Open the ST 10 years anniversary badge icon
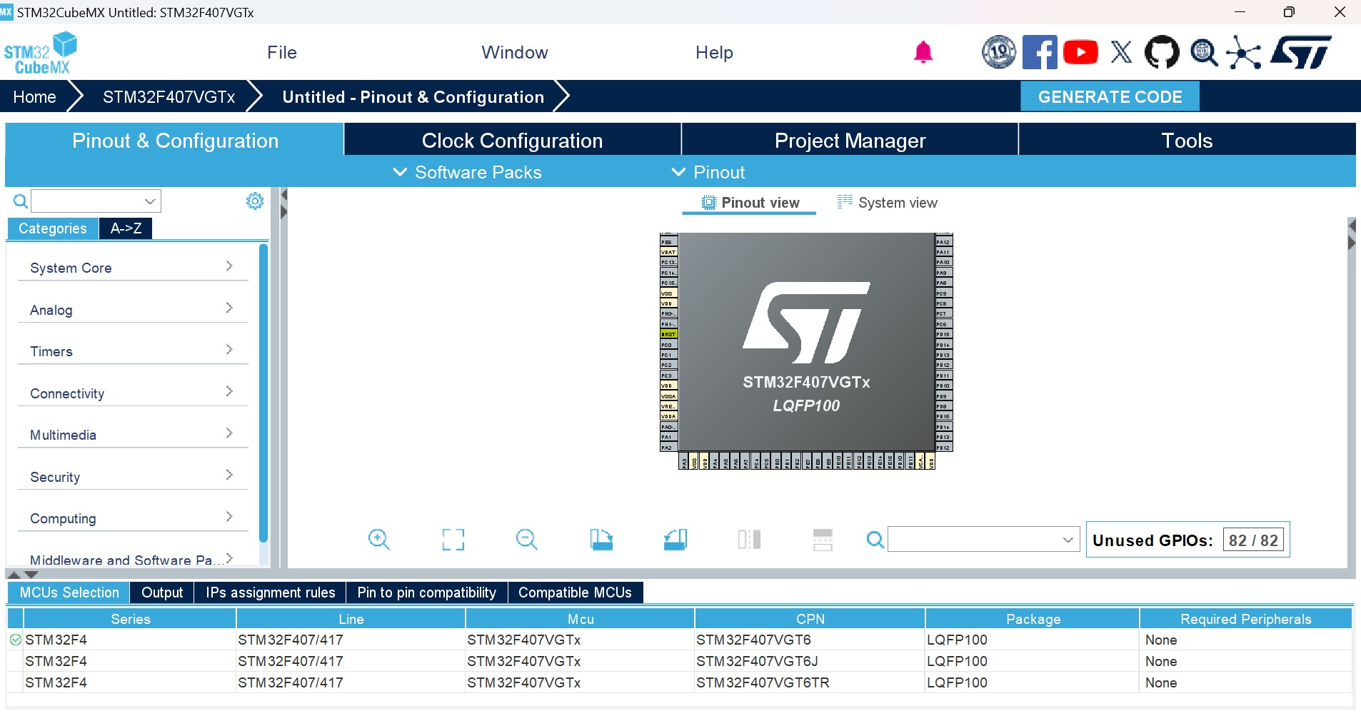 click(x=998, y=52)
